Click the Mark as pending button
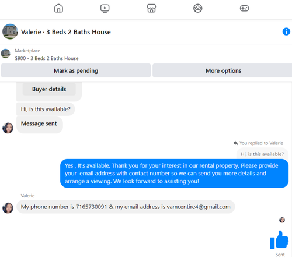The width and height of the screenshot is (292, 258). point(76,70)
